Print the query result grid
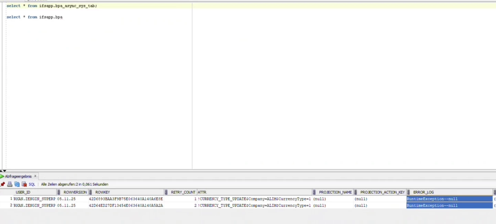The image size is (496, 224). (x=10, y=184)
